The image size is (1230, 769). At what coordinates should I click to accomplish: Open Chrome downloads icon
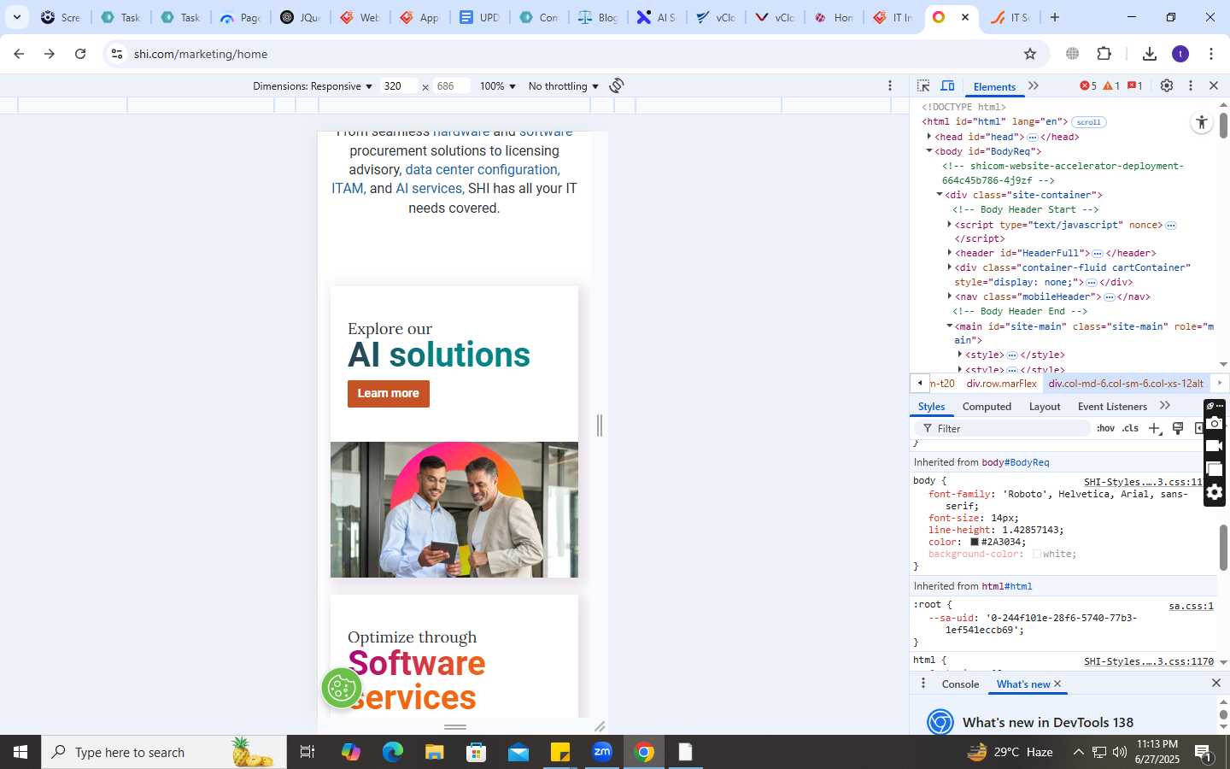coord(1150,54)
